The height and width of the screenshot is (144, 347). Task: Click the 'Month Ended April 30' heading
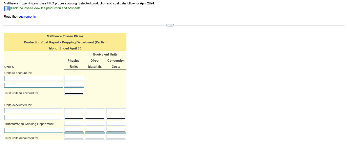pyautogui.click(x=65, y=48)
